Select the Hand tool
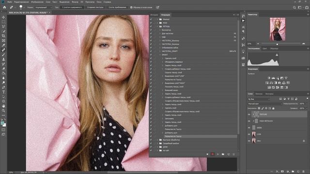Screen dimensions: 310x174 pyautogui.click(x=3, y=106)
